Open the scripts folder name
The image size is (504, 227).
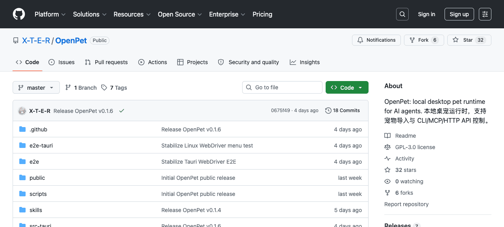point(38,194)
